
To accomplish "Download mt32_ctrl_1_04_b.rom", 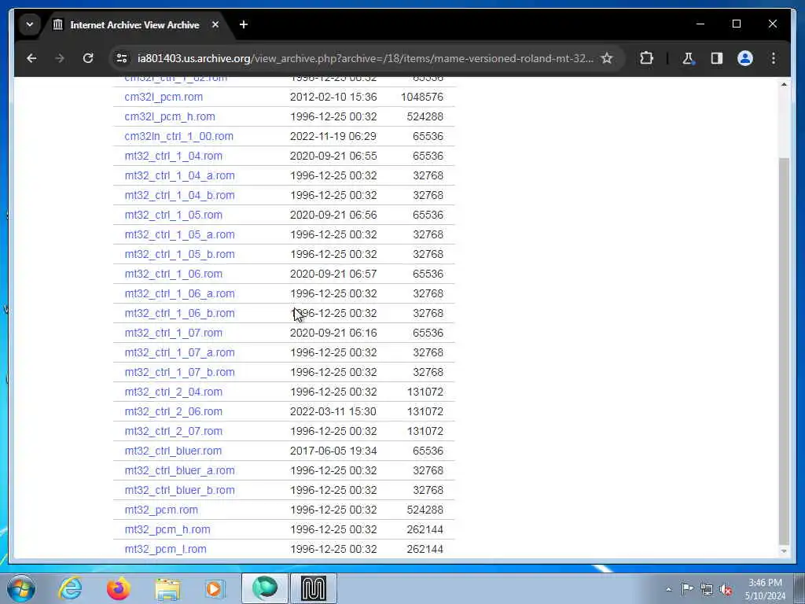I will tap(180, 195).
